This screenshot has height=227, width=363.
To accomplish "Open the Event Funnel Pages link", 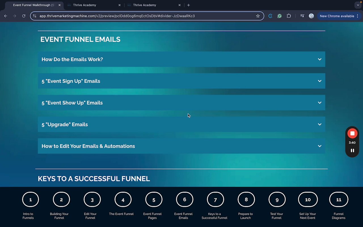I will pyautogui.click(x=152, y=216).
